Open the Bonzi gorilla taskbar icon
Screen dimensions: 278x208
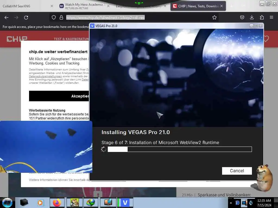click(x=74, y=203)
